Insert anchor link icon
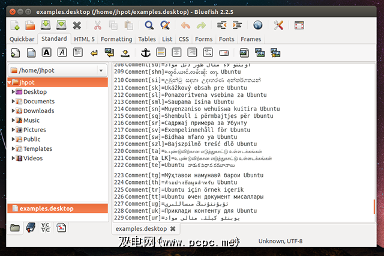384x256 pixels. pos(145,53)
